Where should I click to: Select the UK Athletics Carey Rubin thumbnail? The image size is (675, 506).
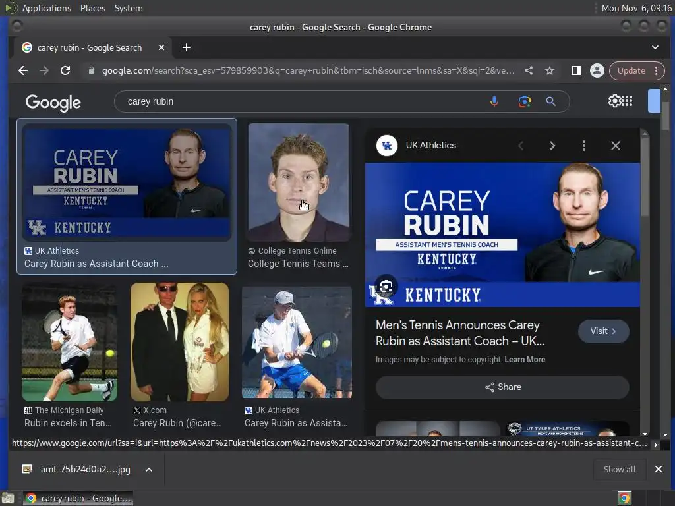point(127,183)
